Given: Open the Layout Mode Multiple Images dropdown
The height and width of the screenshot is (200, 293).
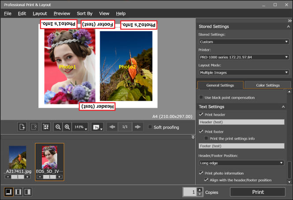Looking at the screenshot, I should [x=244, y=73].
